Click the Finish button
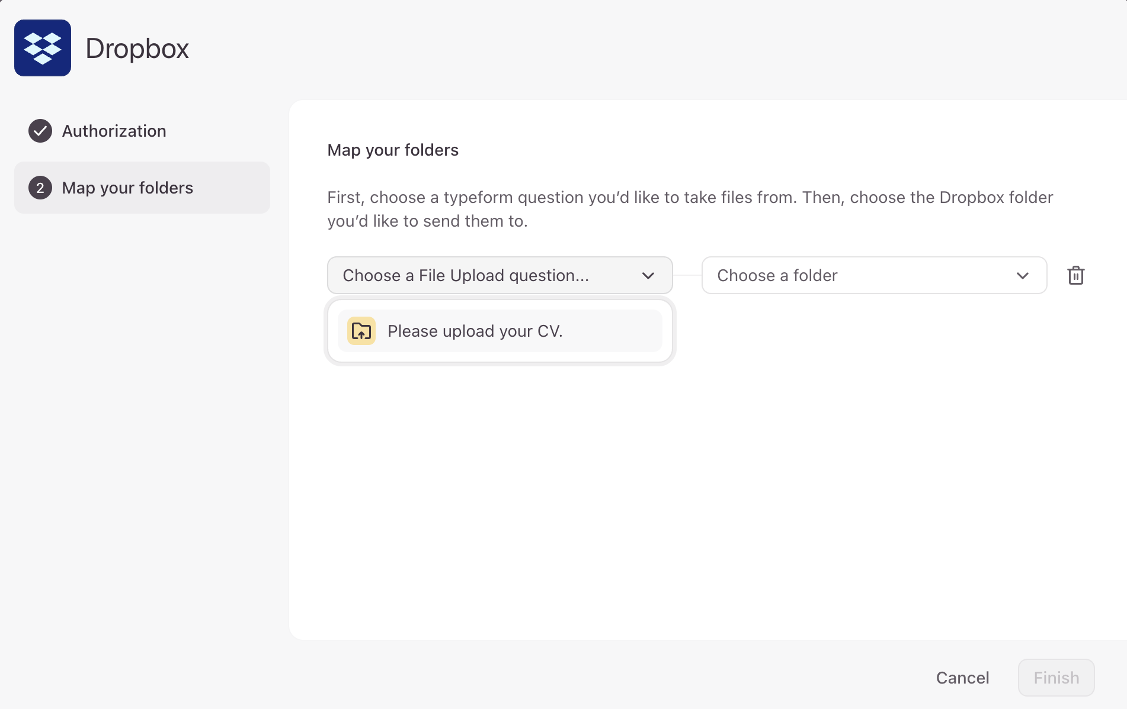 (x=1056, y=678)
